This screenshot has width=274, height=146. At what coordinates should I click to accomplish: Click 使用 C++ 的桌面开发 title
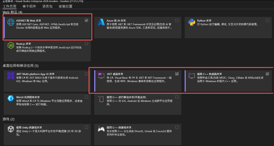210,74
